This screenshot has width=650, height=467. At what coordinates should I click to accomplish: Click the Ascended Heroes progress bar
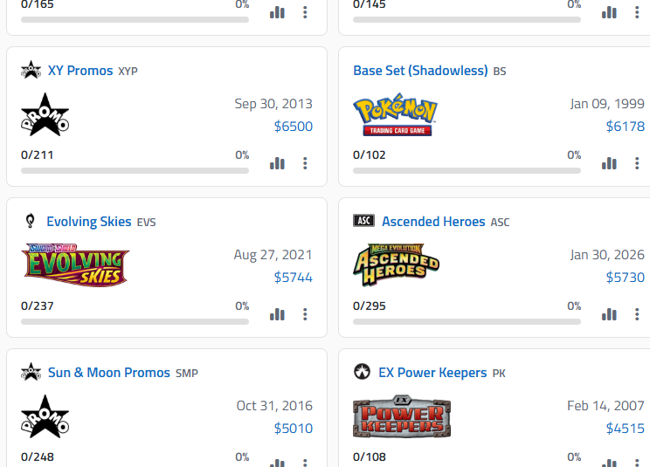coord(467,321)
